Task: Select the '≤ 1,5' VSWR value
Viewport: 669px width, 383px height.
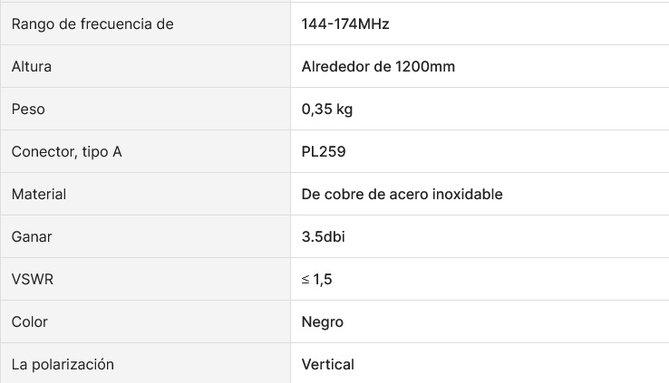Action: tap(317, 279)
